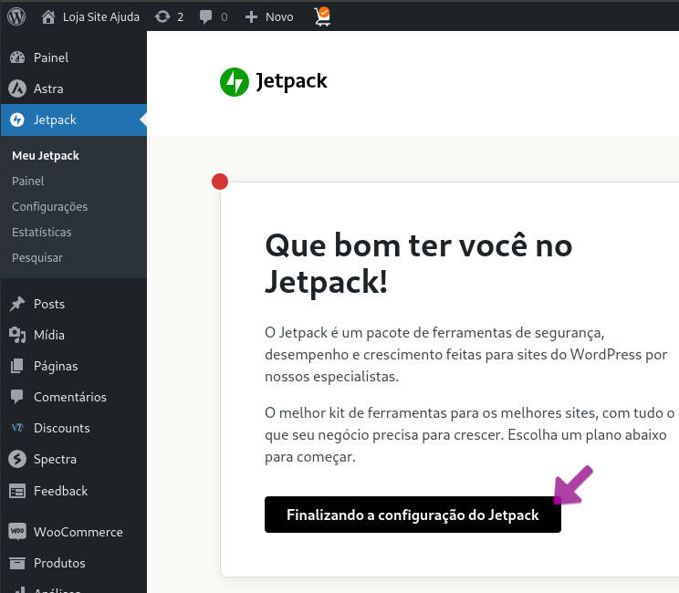Open Painel under the Jetpack submenu

27,181
